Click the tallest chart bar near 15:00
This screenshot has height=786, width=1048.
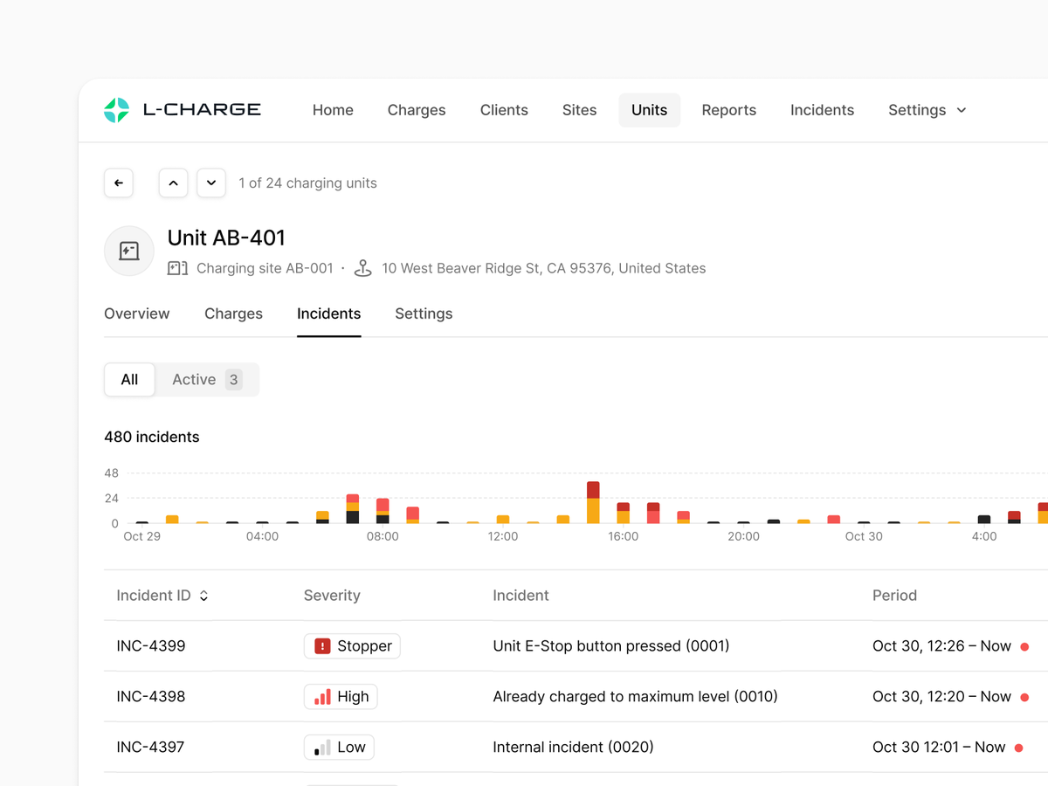[593, 502]
